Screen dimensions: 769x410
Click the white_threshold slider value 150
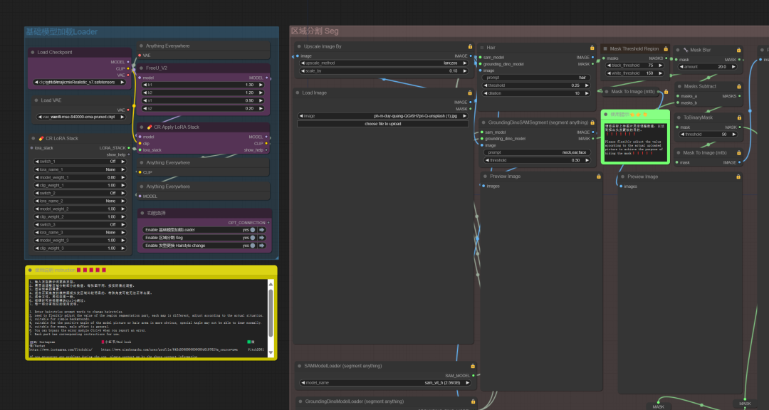tap(635, 73)
